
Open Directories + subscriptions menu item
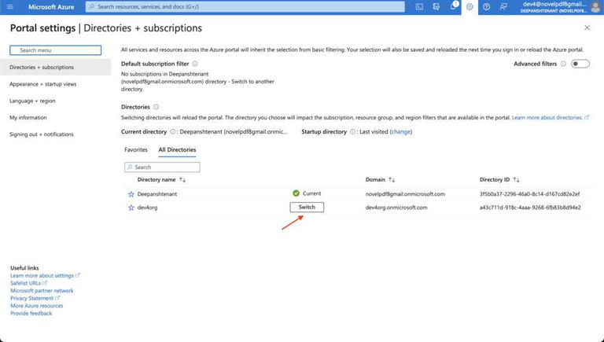[x=56, y=67]
